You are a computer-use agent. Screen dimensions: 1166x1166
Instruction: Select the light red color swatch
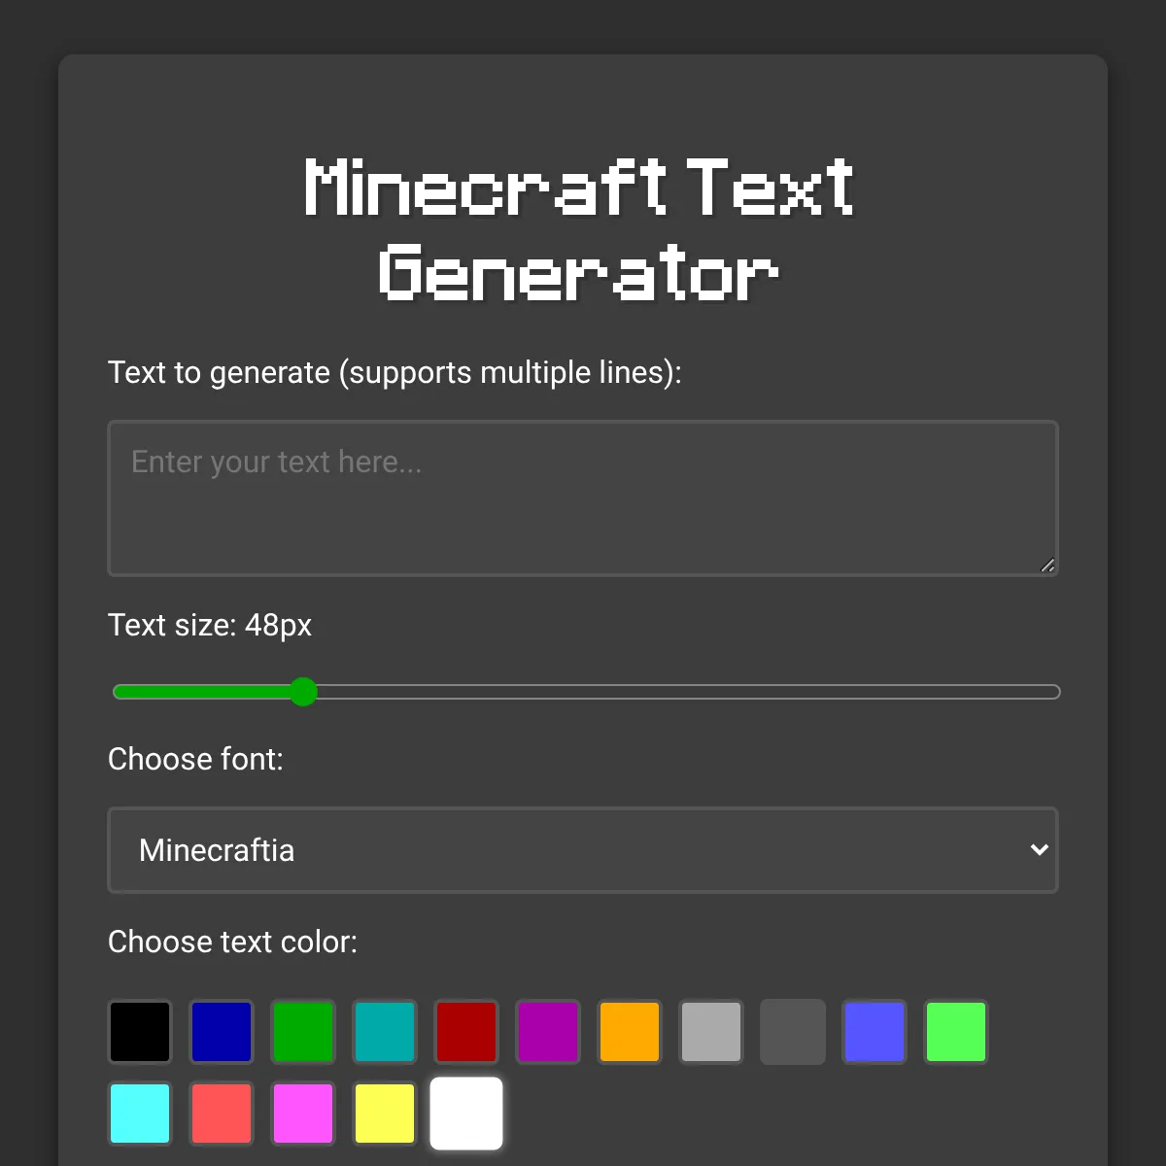(222, 1114)
